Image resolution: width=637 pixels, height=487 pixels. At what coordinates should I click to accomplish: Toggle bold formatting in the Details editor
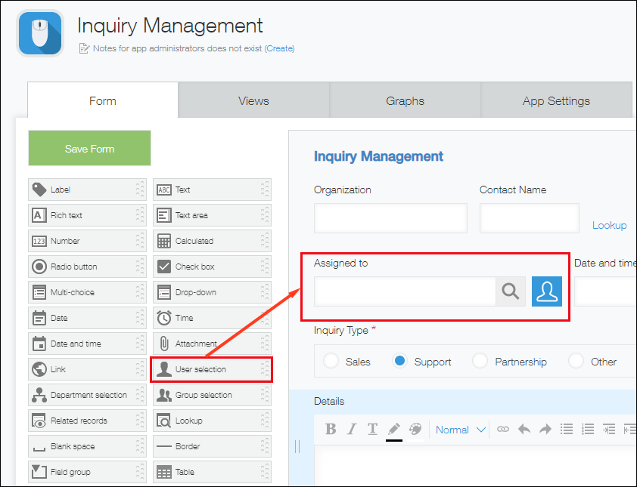coord(331,429)
